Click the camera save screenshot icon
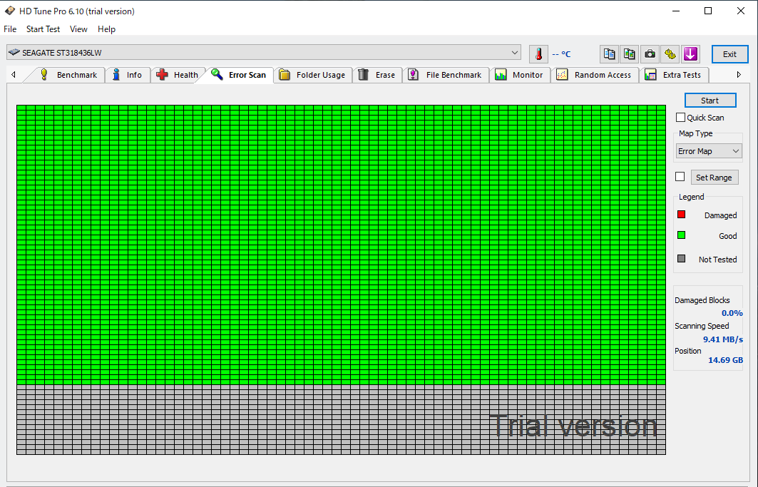 coord(650,54)
